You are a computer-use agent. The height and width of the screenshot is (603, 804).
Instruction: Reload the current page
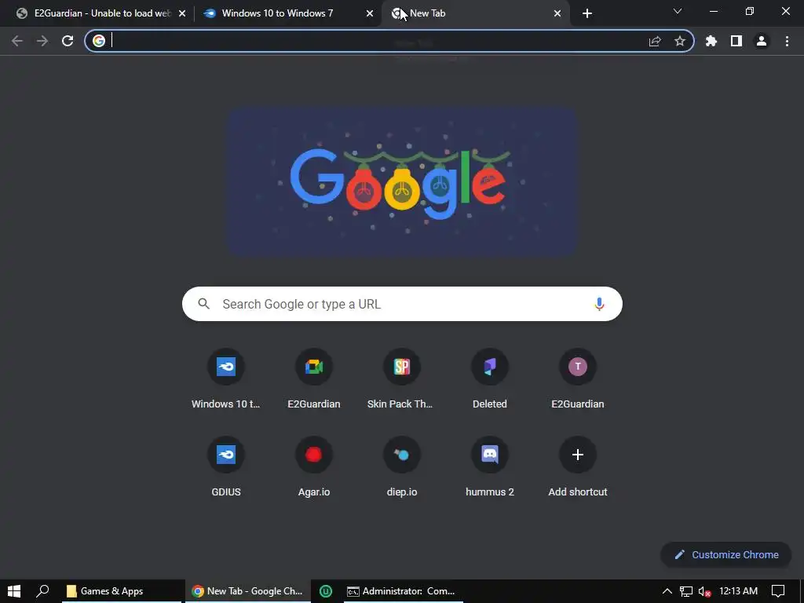pos(68,41)
